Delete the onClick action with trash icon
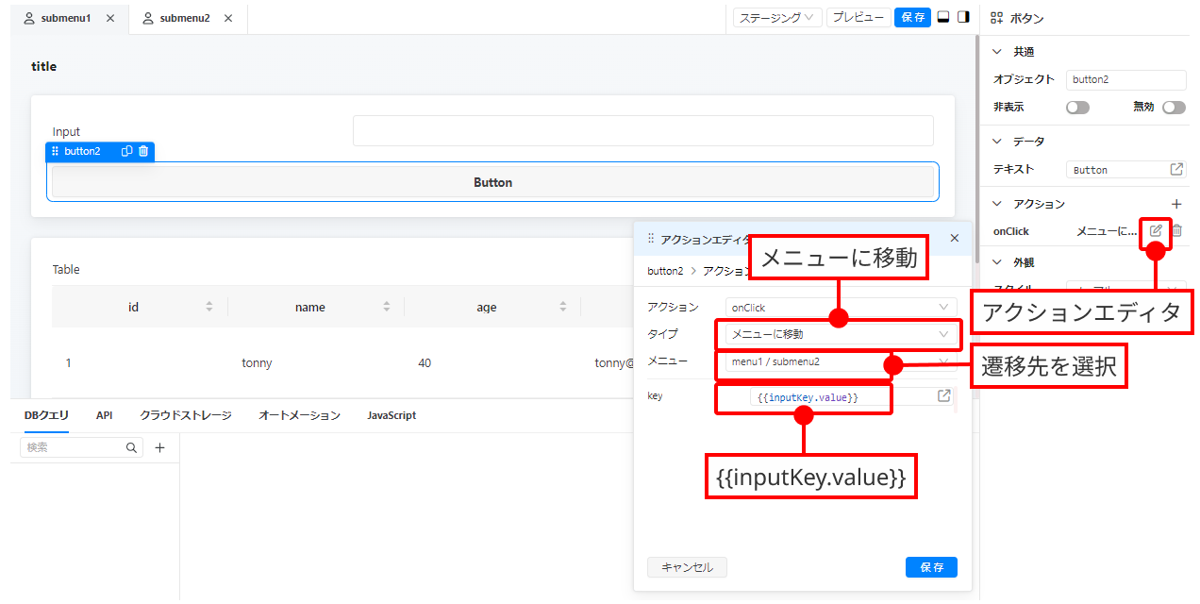The width and height of the screenshot is (1200, 604). [1176, 230]
